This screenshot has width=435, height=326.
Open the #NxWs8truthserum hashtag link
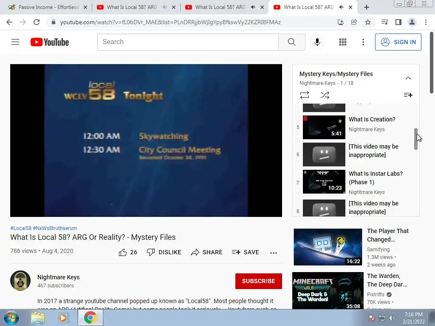tap(55, 228)
